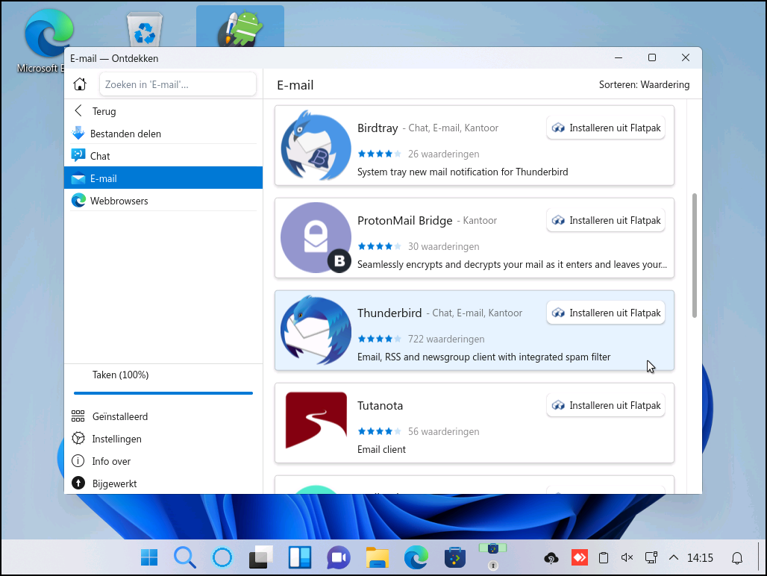Viewport: 767px width, 576px height.
Task: Open Task View in taskbar
Action: pyautogui.click(x=260, y=557)
